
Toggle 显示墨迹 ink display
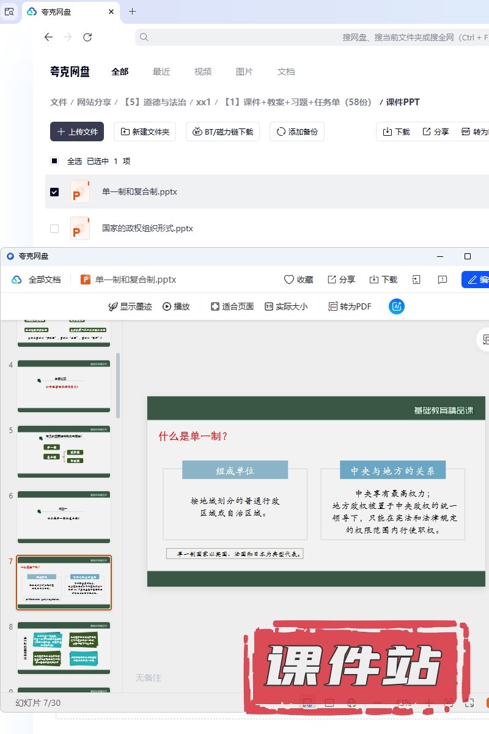pyautogui.click(x=130, y=306)
